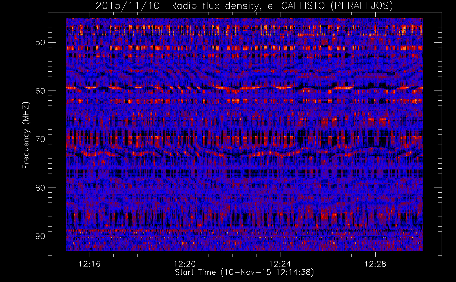Image resolution: width=456 pixels, height=282 pixels.
Task: Click the plot title 'Radio flux density, e-CALLISTO (PERALEJOS)'
Action: (281, 6)
